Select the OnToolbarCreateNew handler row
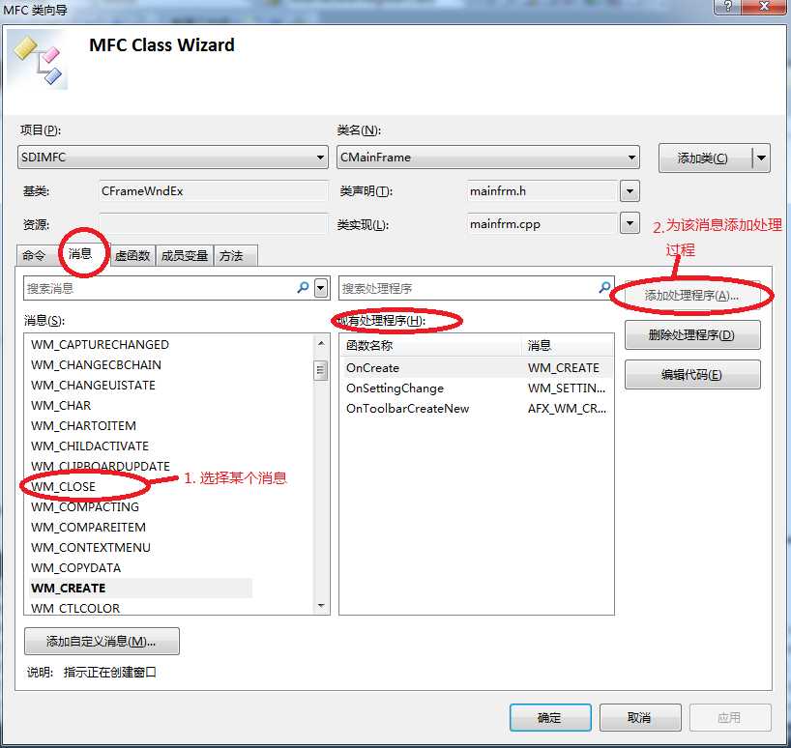791x748 pixels. tap(477, 408)
